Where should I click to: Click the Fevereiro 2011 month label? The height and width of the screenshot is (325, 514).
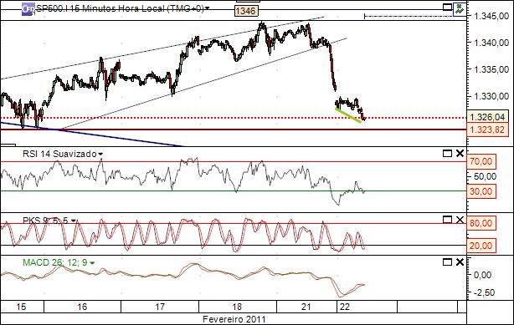pos(234,319)
